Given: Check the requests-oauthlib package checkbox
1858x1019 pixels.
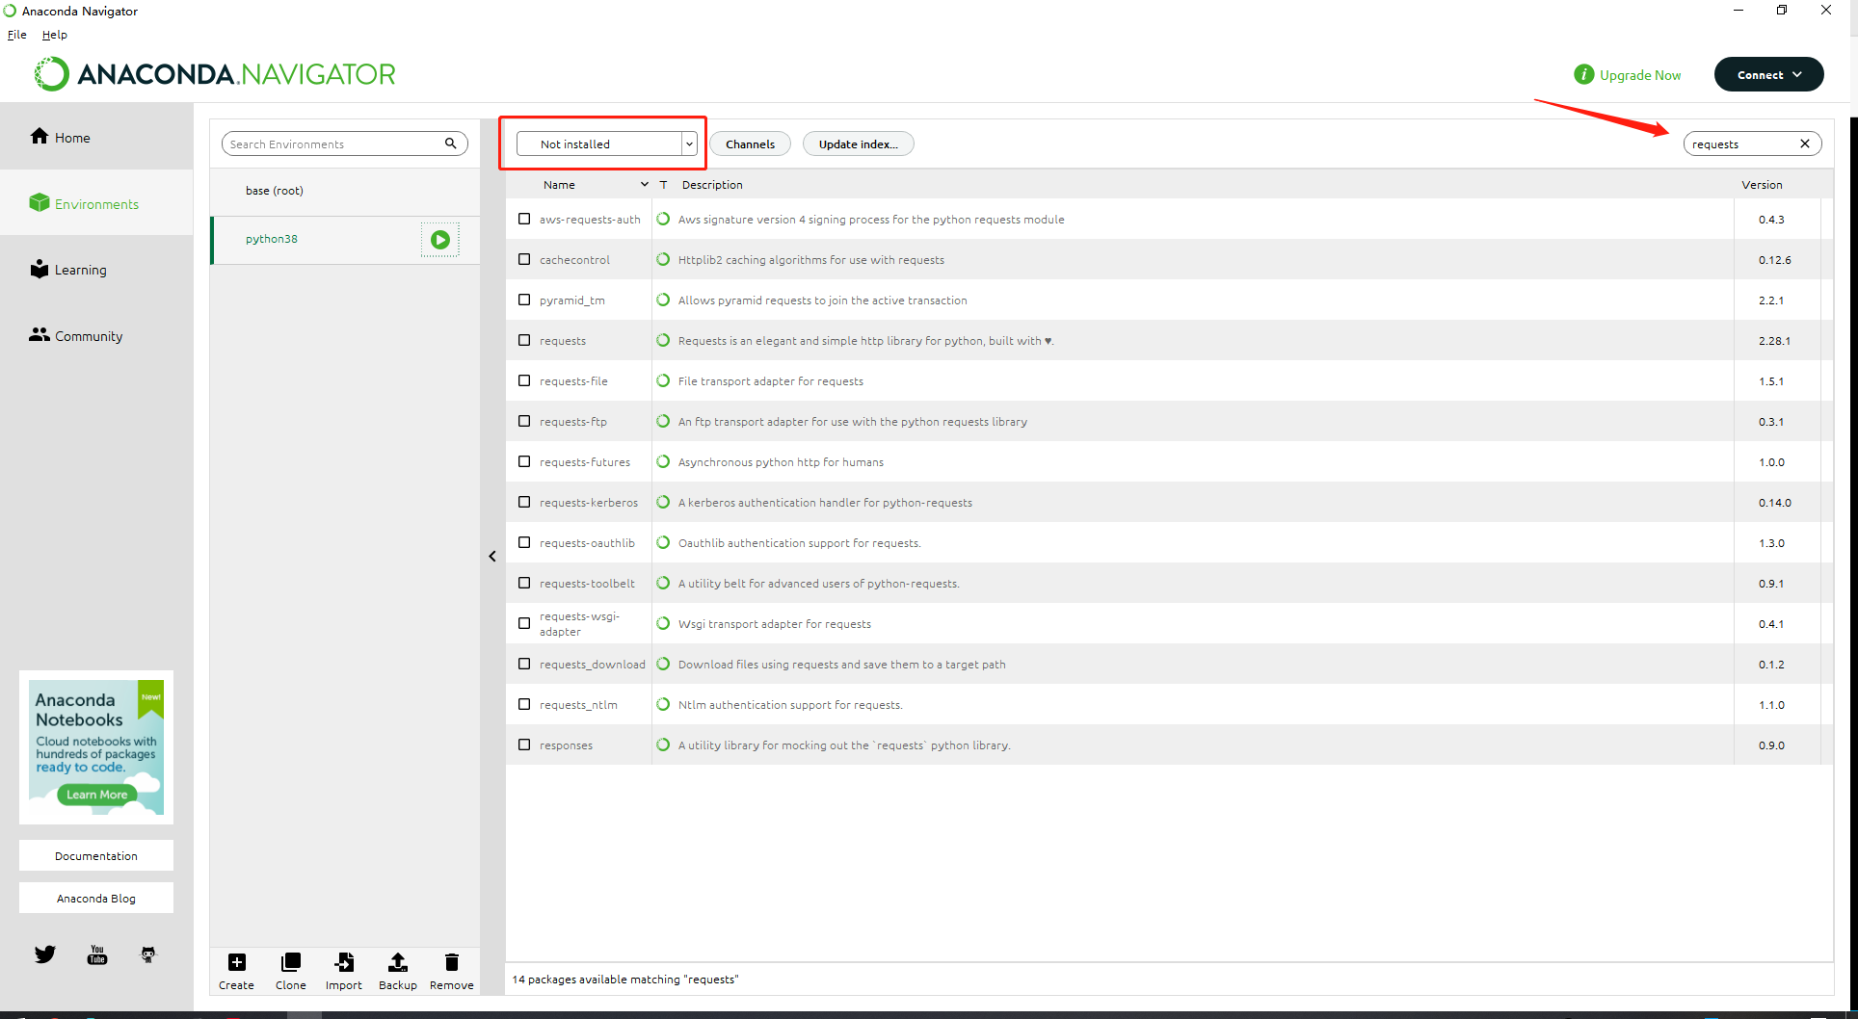Looking at the screenshot, I should [x=524, y=542].
